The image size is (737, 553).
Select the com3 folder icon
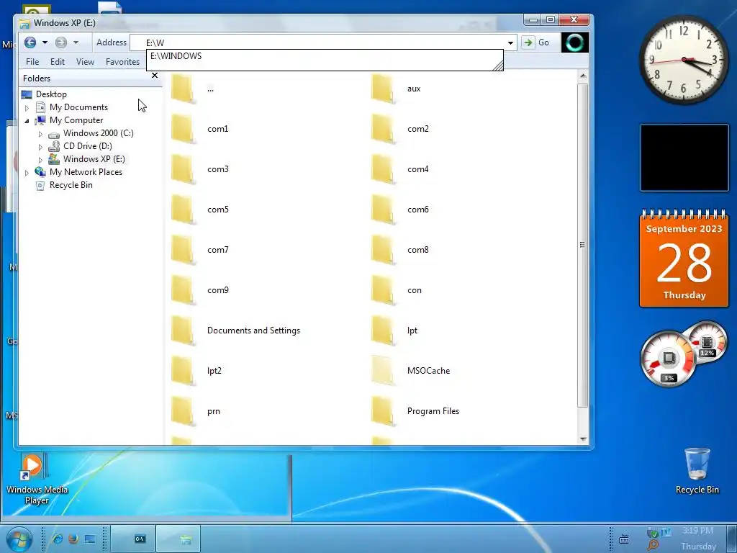(182, 168)
